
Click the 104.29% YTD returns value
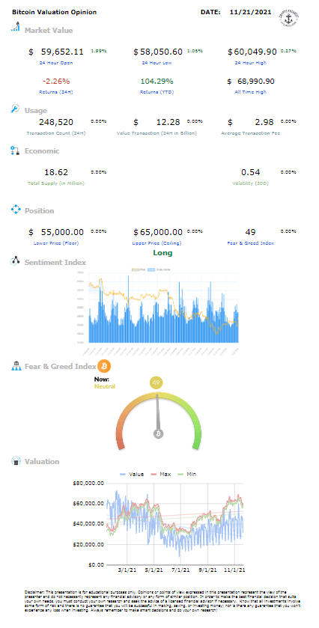pyautogui.click(x=157, y=82)
